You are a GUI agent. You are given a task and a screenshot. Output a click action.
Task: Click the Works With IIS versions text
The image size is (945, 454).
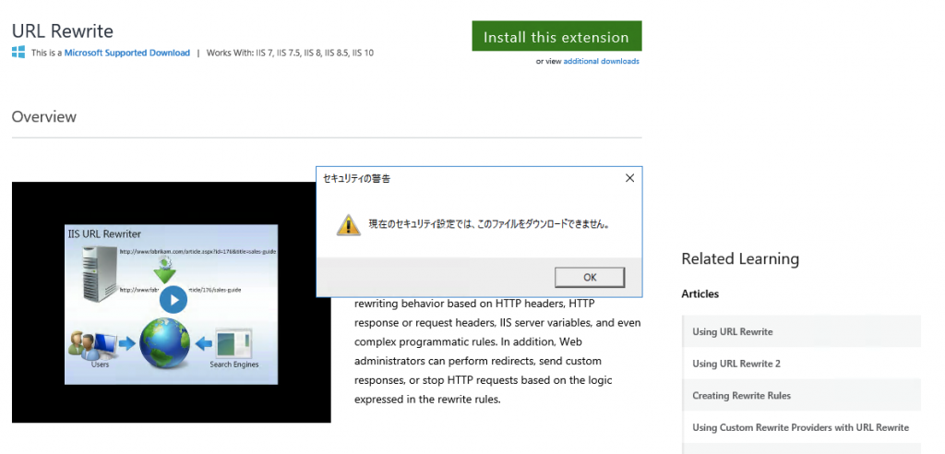click(290, 53)
